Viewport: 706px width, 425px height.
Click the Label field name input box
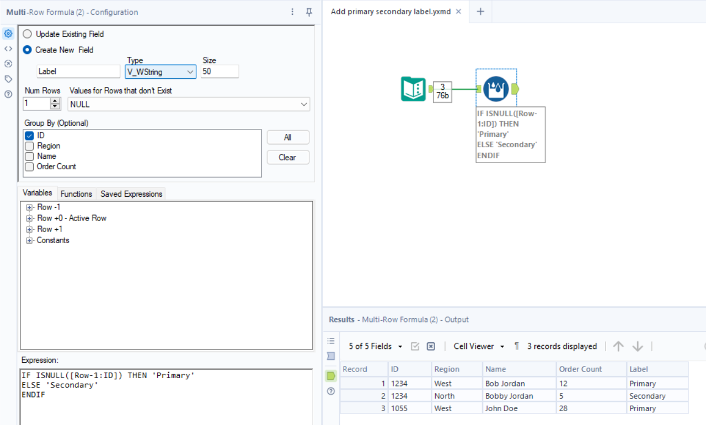point(78,71)
